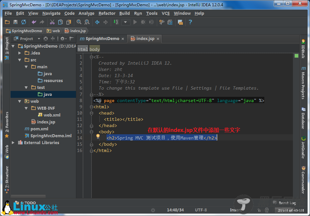Toggle the JetGradle tool window
The width and height of the screenshot is (310, 216).
303,147
